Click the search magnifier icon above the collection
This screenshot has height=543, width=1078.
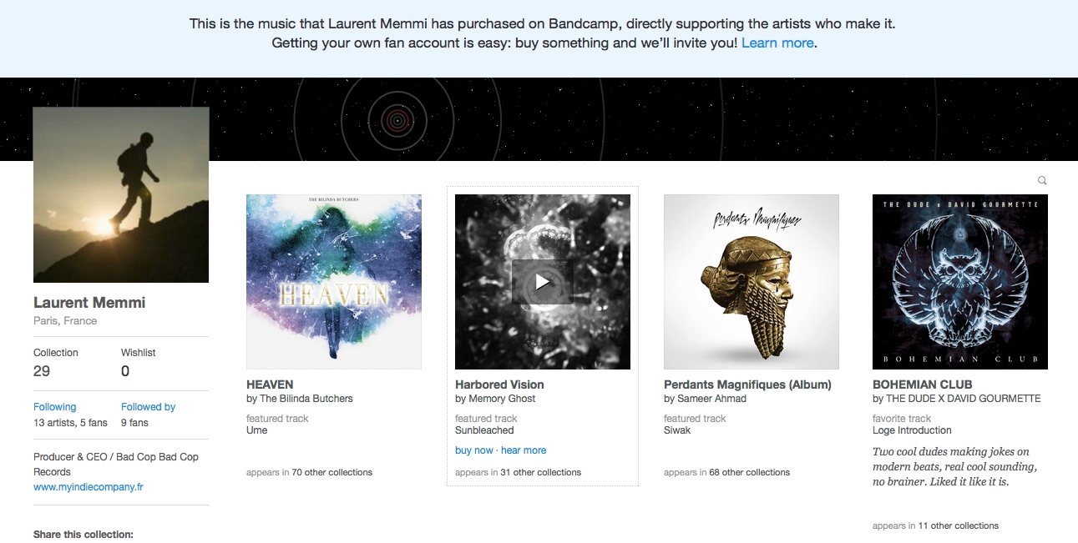pyautogui.click(x=1042, y=180)
